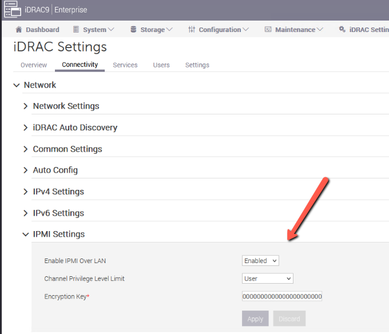Screen dimensions: 389x334
Task: Collapse the IPMI Settings section
Action: (25, 234)
